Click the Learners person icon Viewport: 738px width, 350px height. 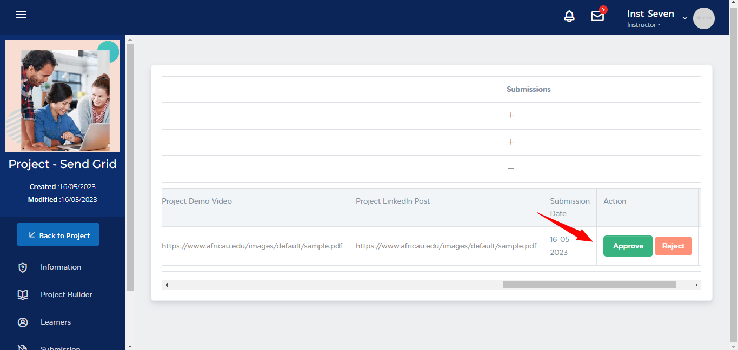pyautogui.click(x=23, y=322)
